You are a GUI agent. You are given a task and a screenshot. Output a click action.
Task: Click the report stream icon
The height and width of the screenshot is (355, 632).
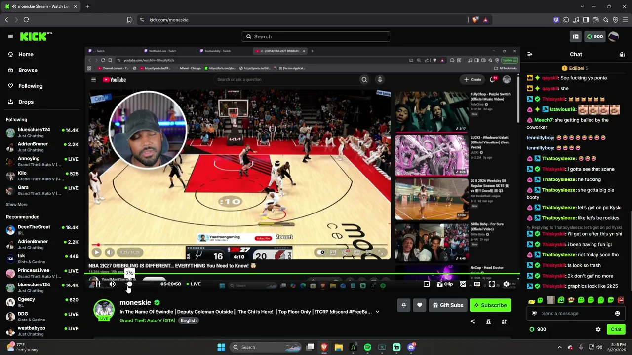pos(488,321)
